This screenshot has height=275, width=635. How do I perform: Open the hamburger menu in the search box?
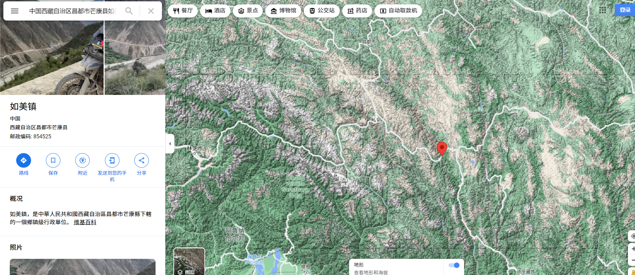click(15, 11)
